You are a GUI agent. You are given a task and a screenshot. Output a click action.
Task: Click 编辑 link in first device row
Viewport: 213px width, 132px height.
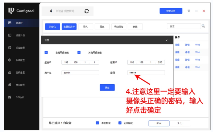pos(177,45)
